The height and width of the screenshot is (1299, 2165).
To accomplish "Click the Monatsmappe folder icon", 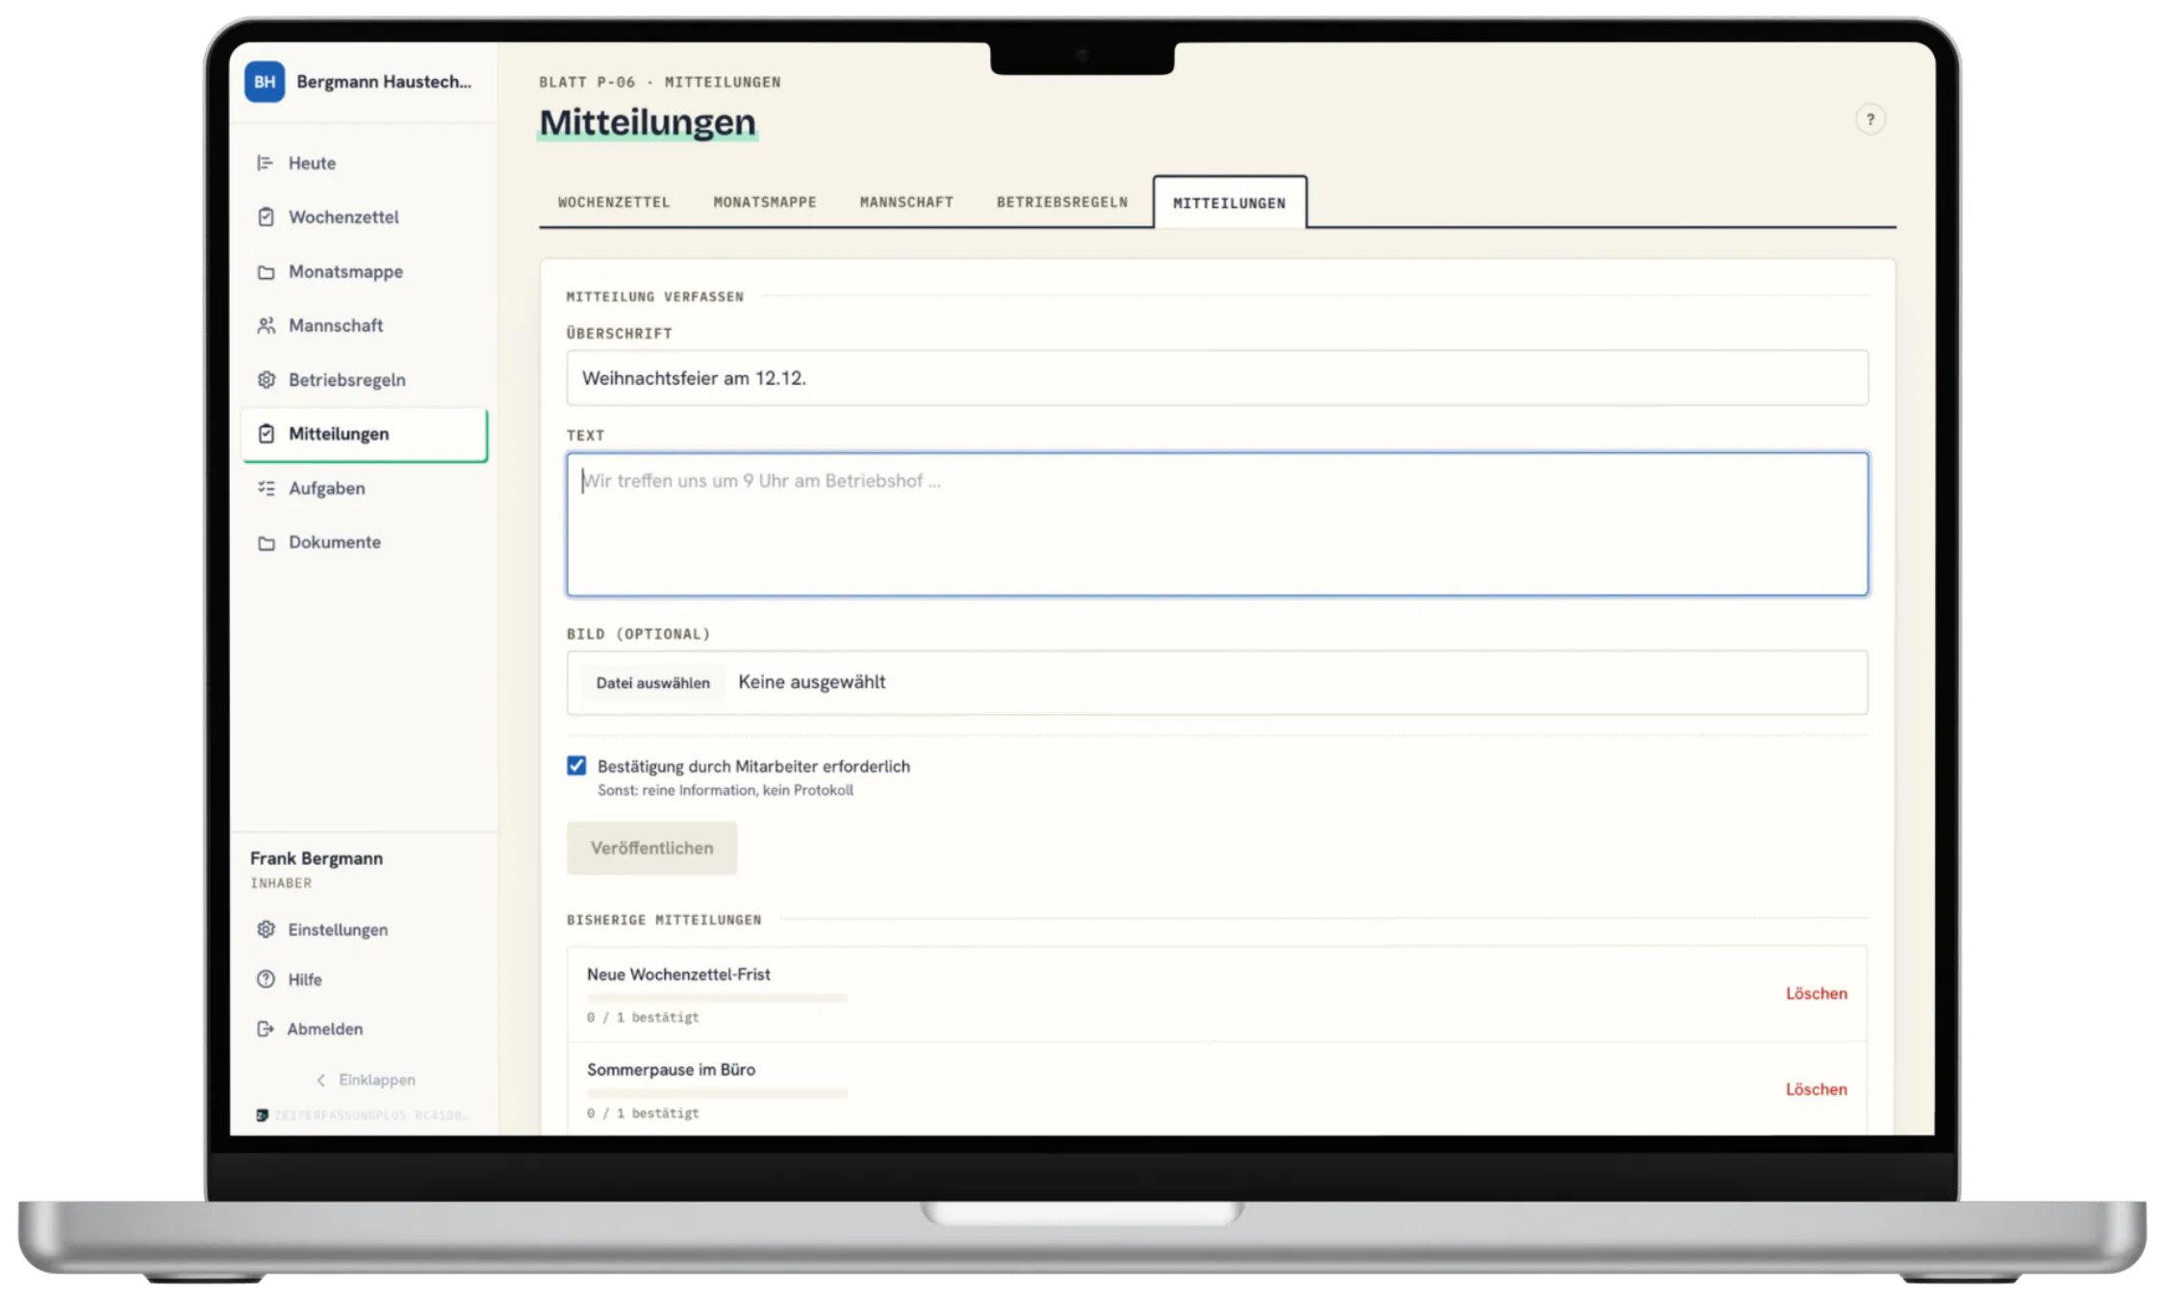I will tap(266, 272).
